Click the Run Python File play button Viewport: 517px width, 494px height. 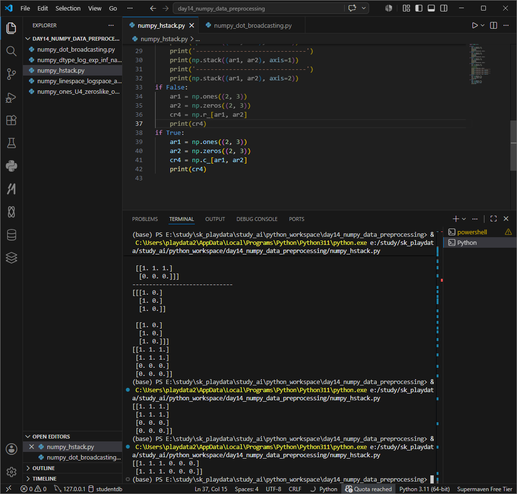[x=474, y=25]
